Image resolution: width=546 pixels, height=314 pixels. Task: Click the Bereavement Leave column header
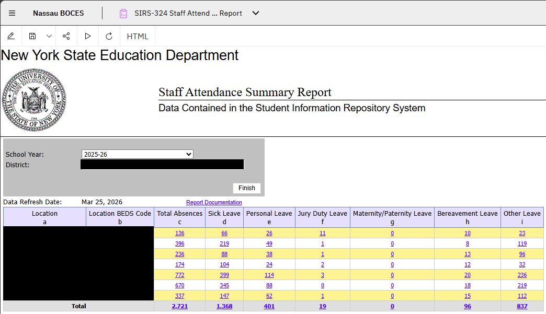(x=468, y=217)
